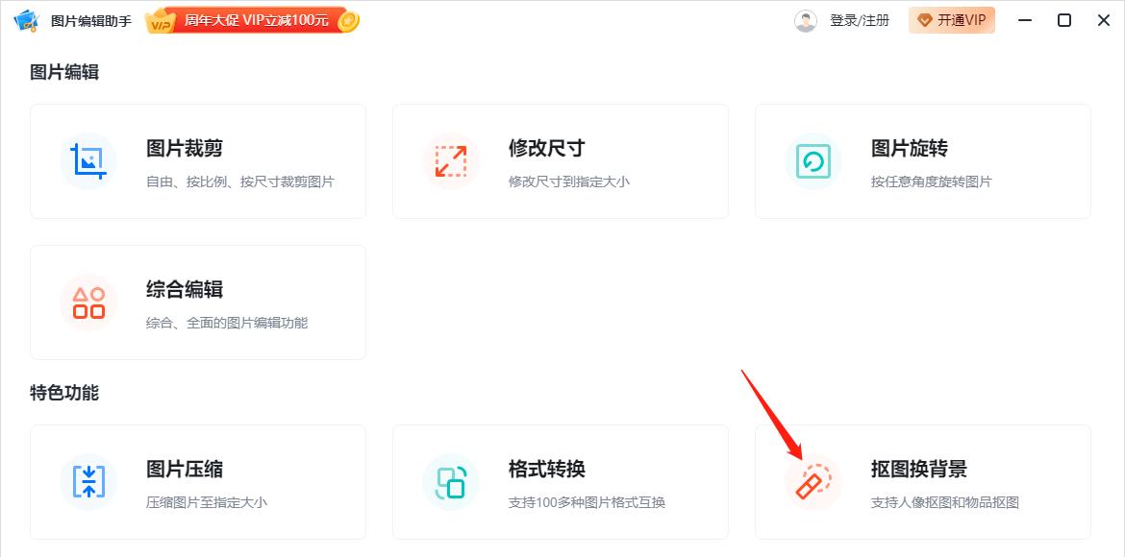Maximize the 图片编辑助手 window

[x=1064, y=21]
